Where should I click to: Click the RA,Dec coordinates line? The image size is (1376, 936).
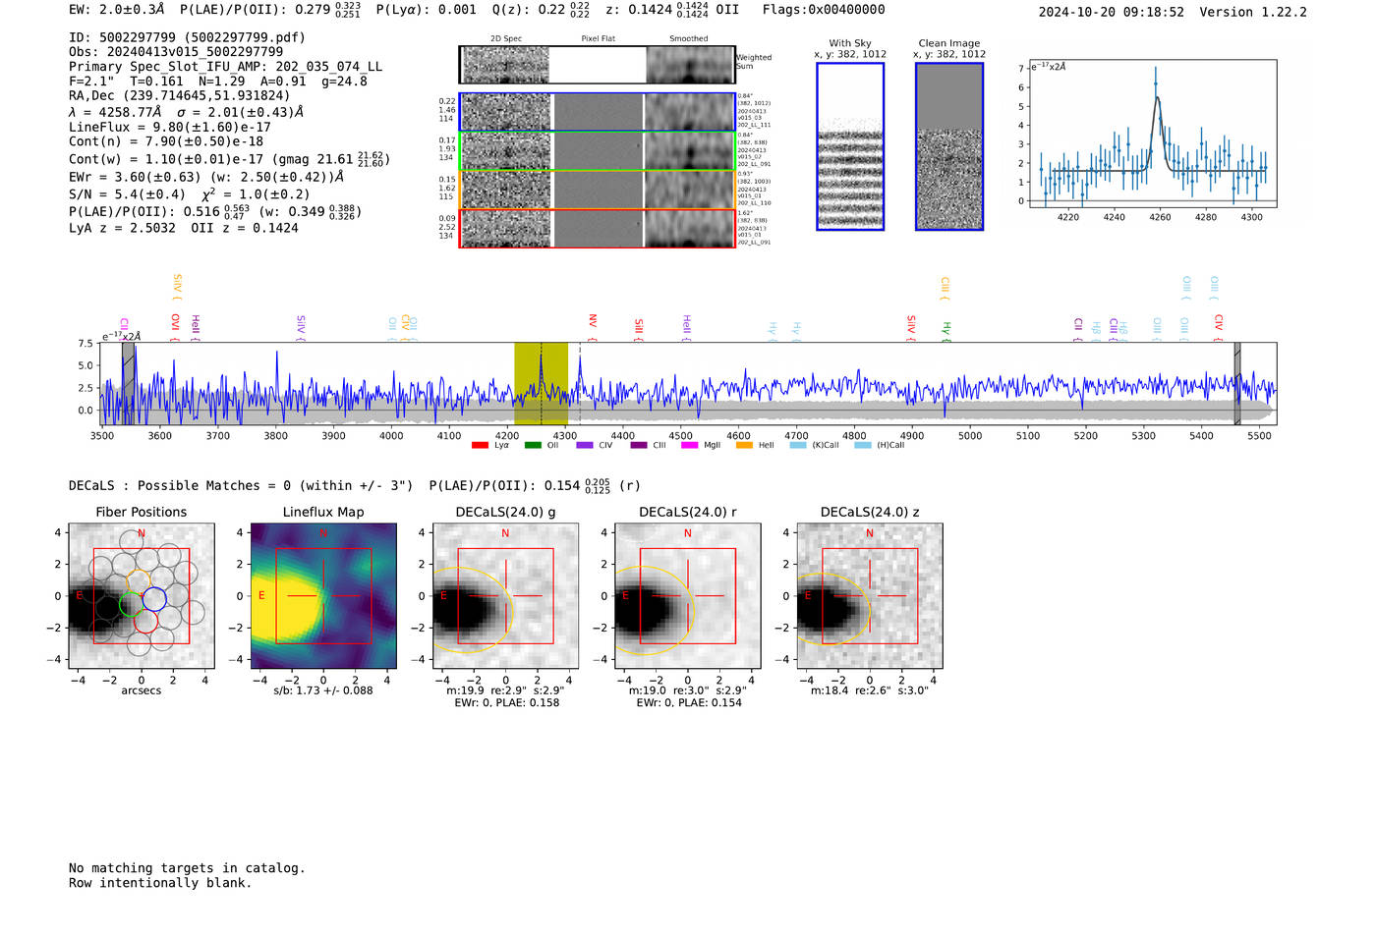(x=180, y=95)
